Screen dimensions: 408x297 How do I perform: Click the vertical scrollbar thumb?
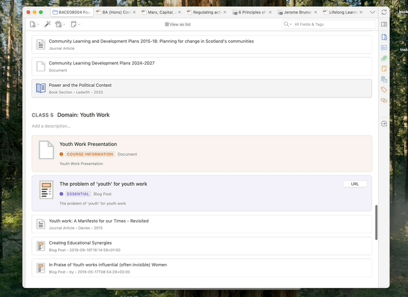(x=376, y=222)
